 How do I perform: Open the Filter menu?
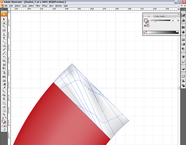click(38, 6)
